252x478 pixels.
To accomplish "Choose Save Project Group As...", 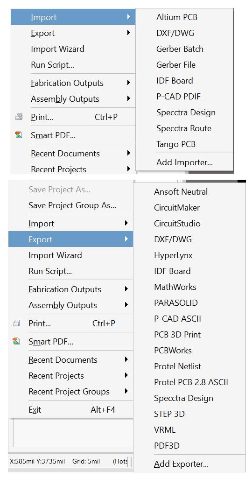I will 72,205.
